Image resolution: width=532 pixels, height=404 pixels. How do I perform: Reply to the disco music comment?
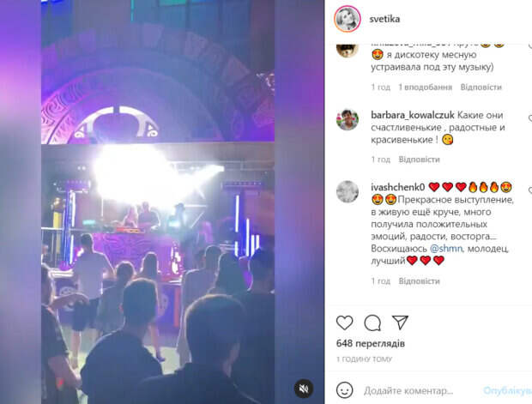[x=481, y=87]
